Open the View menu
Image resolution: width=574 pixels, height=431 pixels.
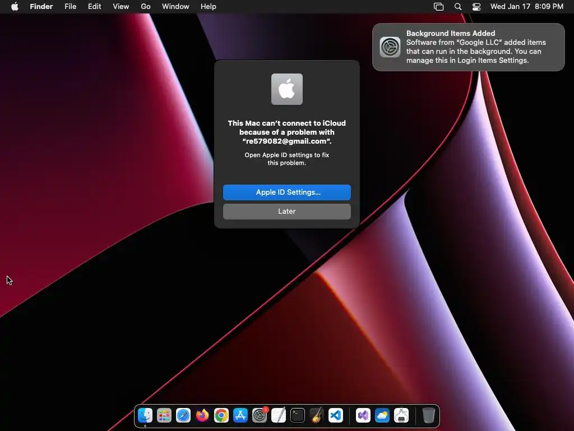(121, 7)
